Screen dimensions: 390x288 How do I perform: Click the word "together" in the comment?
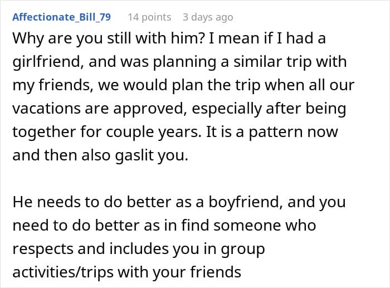tap(42, 133)
